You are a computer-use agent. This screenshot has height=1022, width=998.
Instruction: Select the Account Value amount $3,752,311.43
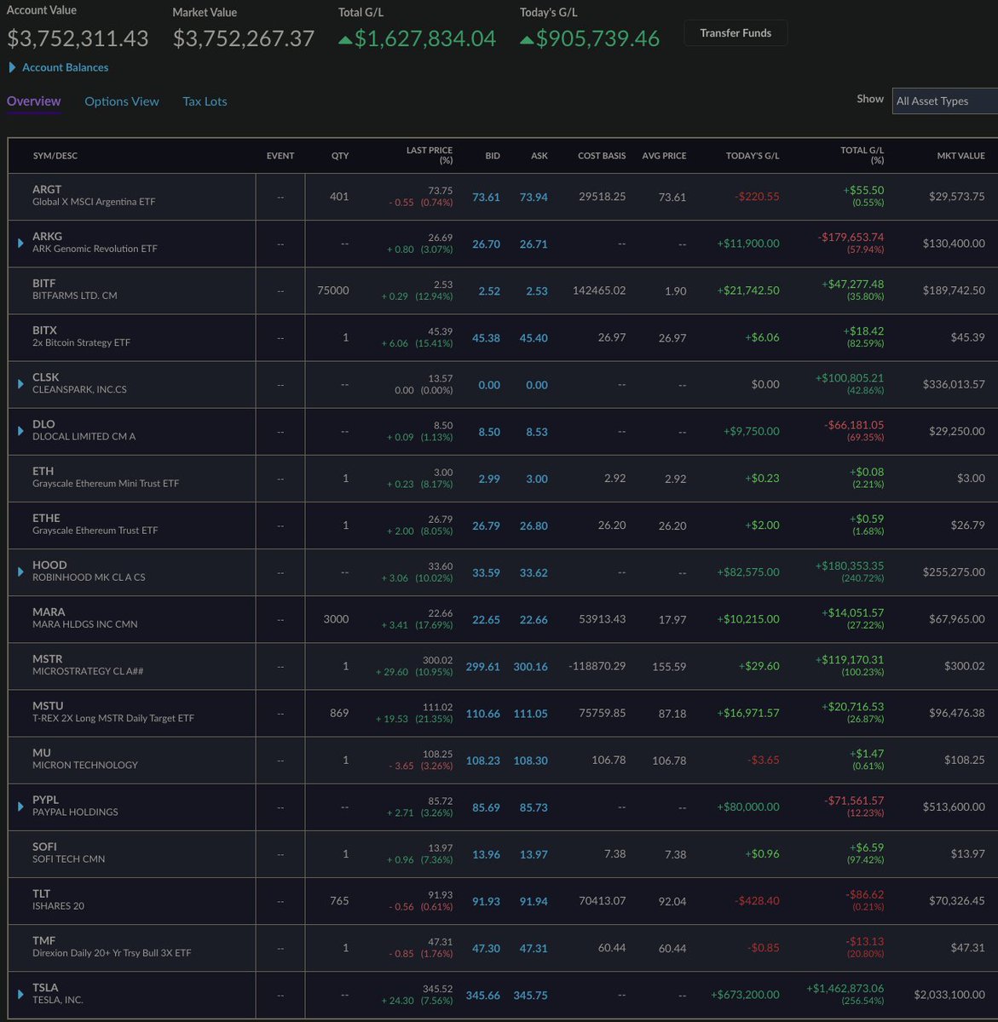coord(78,38)
